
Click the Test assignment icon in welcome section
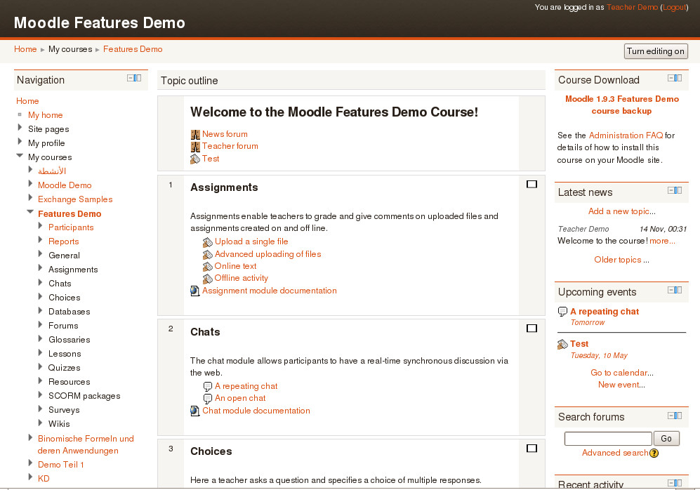click(195, 159)
